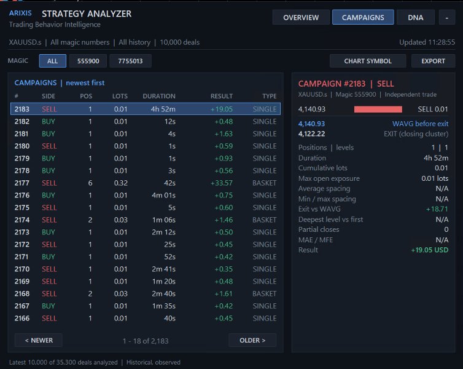The height and width of the screenshot is (369, 463).
Task: Select campaign row 2179
Action: point(146,159)
